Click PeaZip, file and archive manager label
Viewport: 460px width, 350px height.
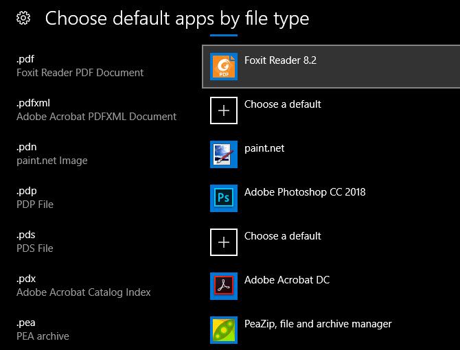pos(318,324)
